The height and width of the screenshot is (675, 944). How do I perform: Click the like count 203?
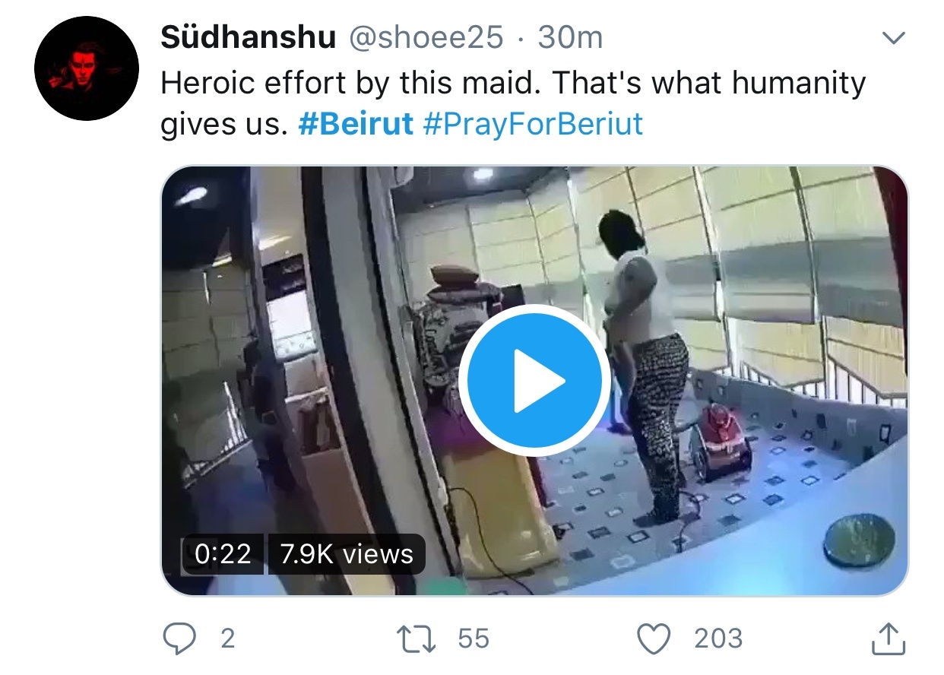coord(718,639)
